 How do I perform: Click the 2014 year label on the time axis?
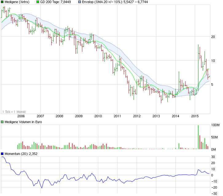click(x=175, y=116)
